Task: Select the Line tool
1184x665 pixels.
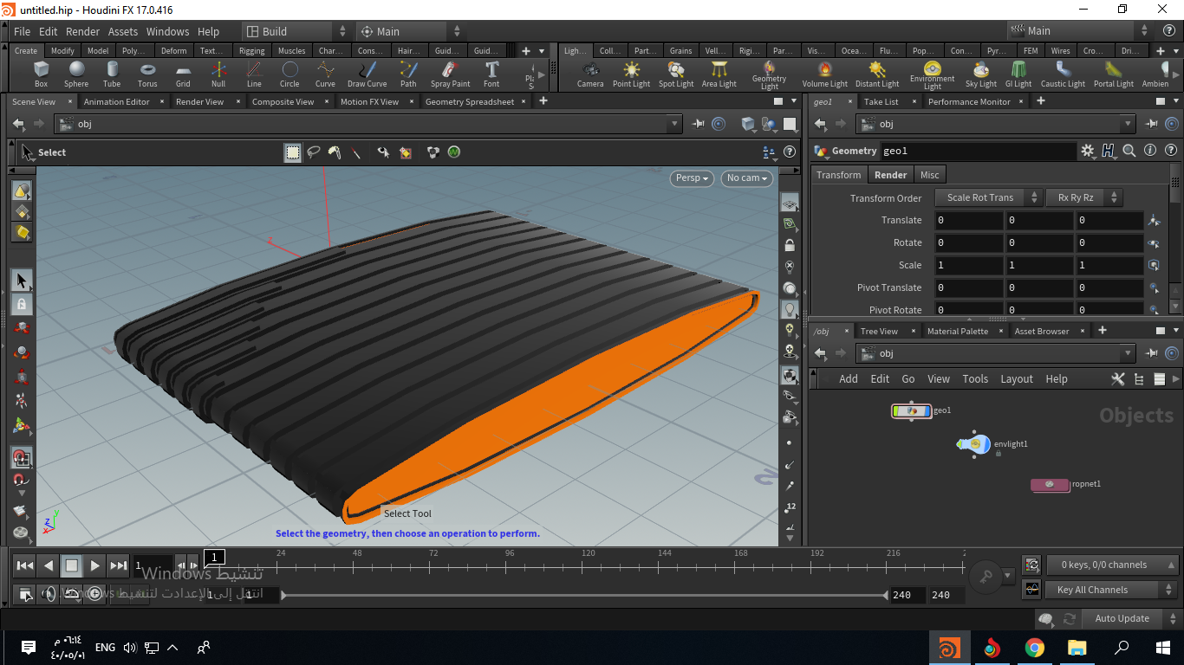Action: coord(254,74)
